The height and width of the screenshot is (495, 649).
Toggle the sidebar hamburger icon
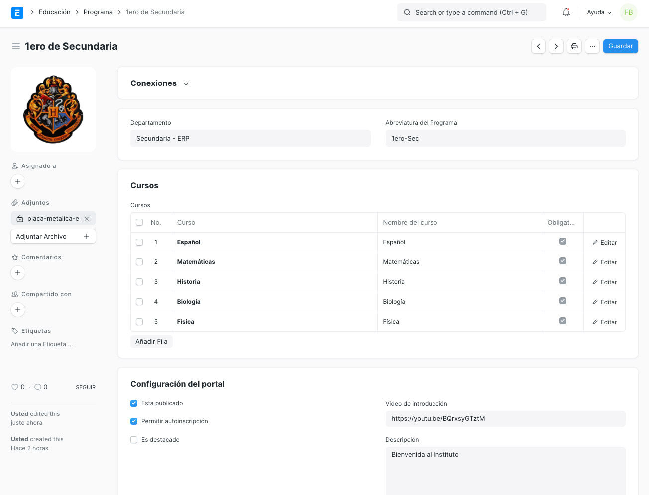click(16, 46)
